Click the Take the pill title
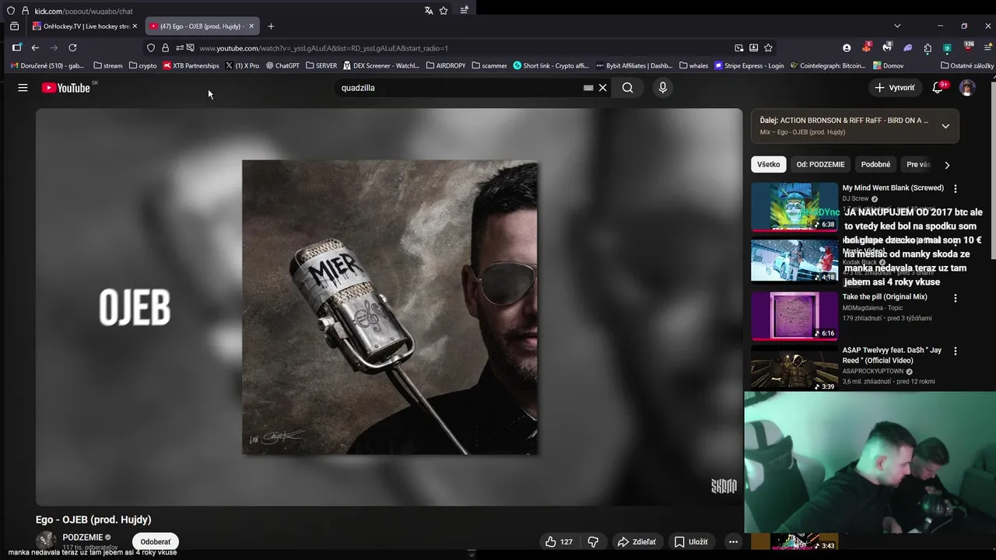This screenshot has height=560, width=996. click(x=885, y=297)
